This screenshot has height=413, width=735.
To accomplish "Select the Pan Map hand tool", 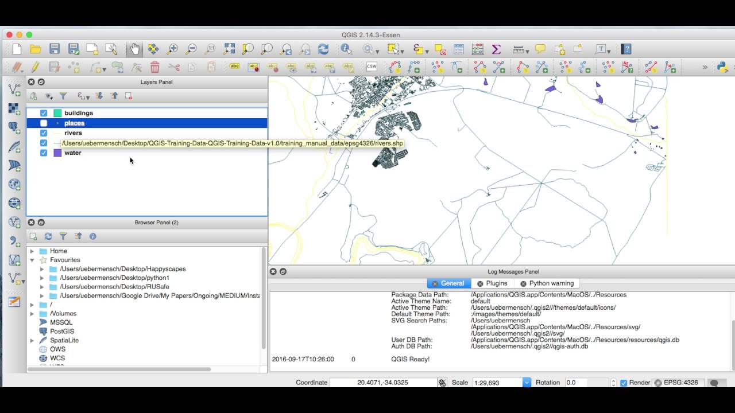I will (134, 49).
